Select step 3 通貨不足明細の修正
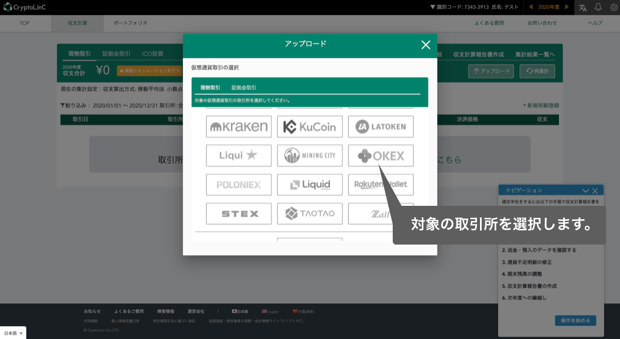 527,262
